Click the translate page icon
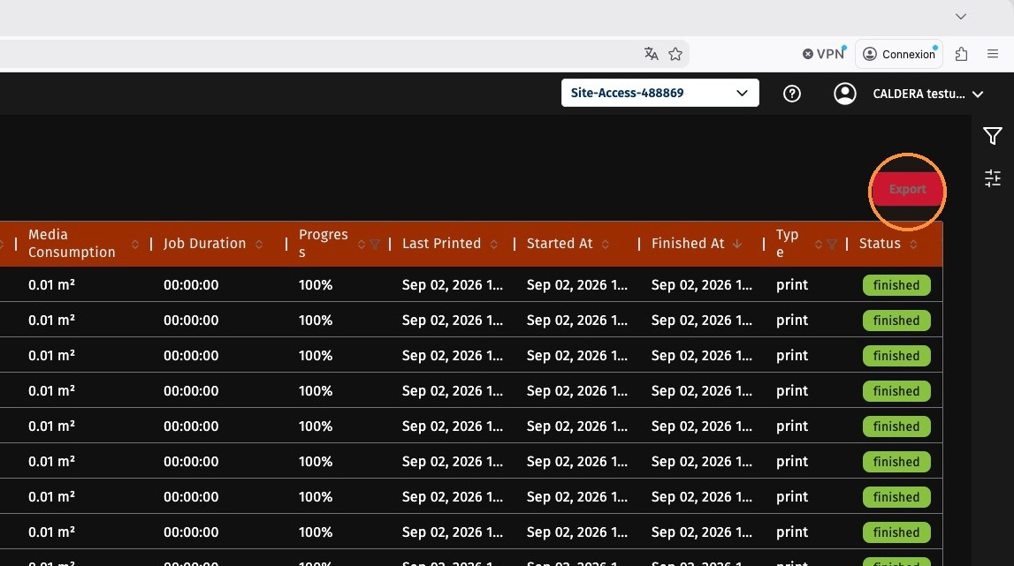The height and width of the screenshot is (566, 1014). 652,54
